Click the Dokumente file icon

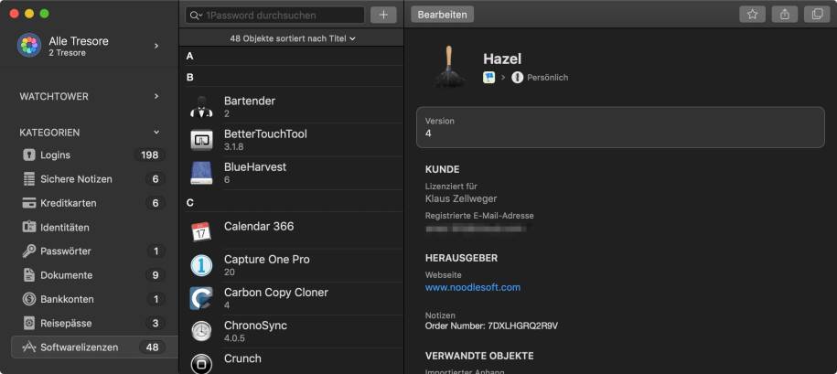(x=29, y=275)
